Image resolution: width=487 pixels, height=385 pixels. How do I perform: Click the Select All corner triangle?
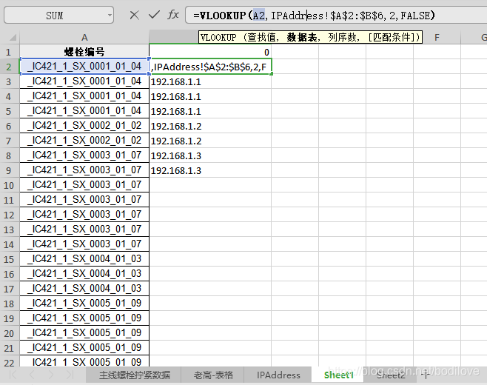click(13, 38)
